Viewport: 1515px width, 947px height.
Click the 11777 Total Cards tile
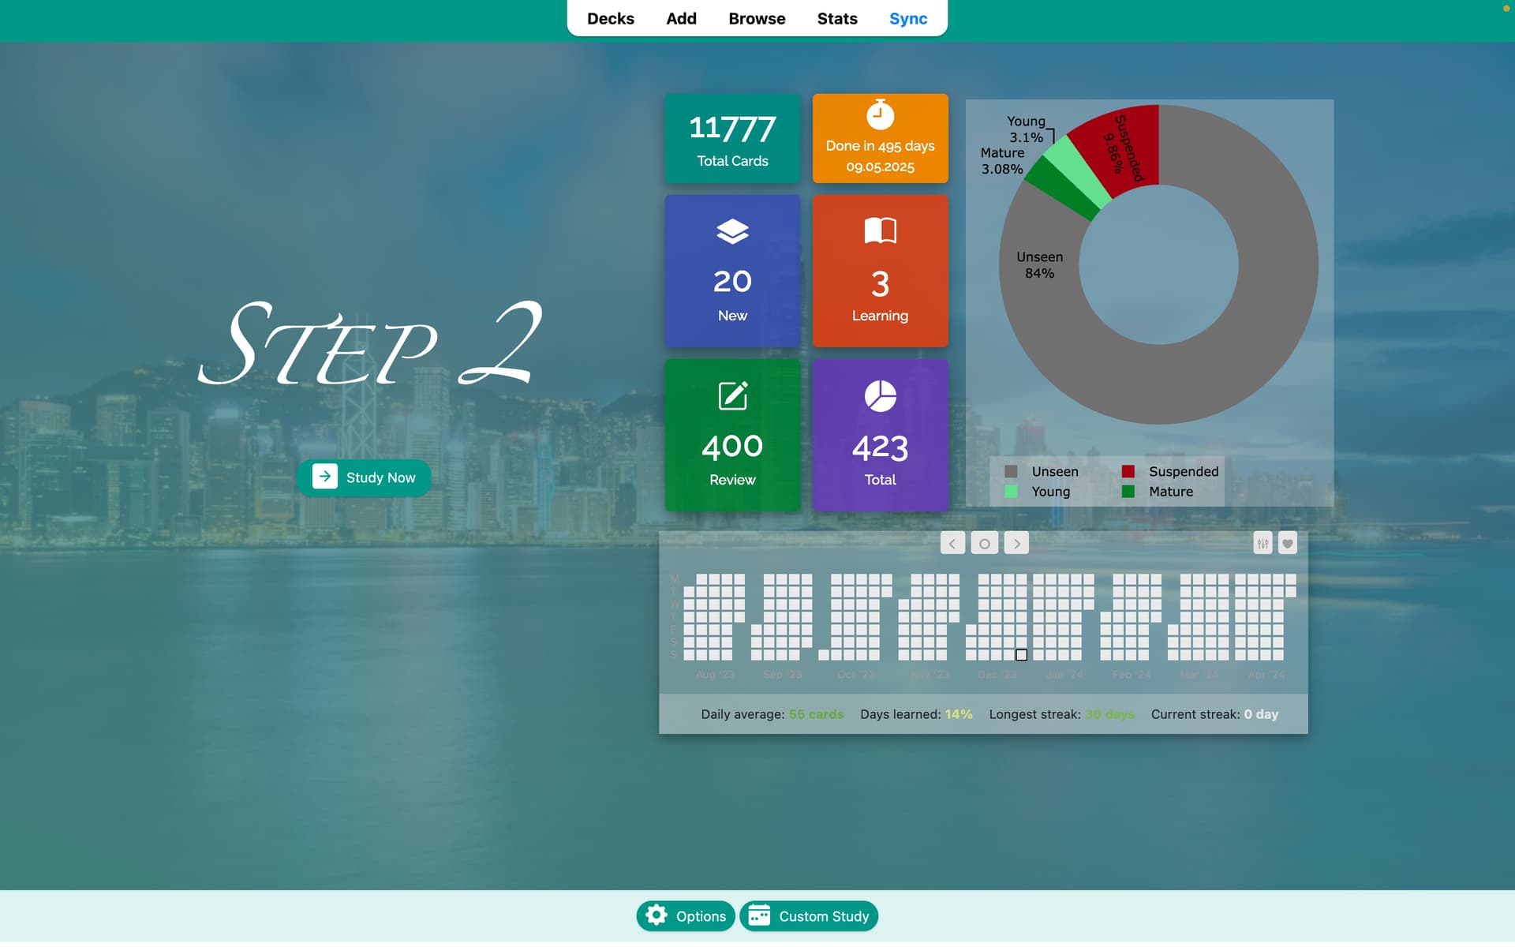[732, 139]
